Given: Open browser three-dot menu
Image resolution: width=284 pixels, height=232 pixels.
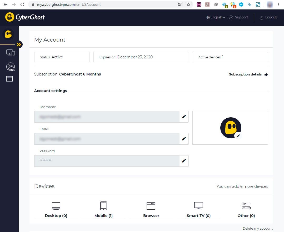Looking at the screenshot, I should point(278,4).
